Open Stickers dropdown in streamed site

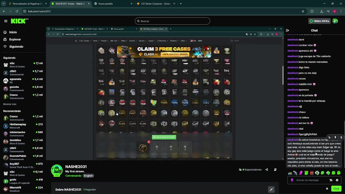tap(174, 41)
